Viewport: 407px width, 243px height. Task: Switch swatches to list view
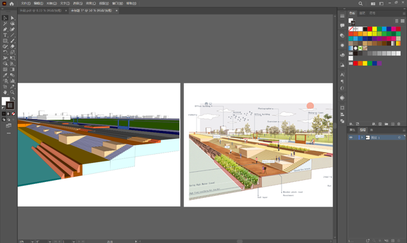[x=397, y=21]
